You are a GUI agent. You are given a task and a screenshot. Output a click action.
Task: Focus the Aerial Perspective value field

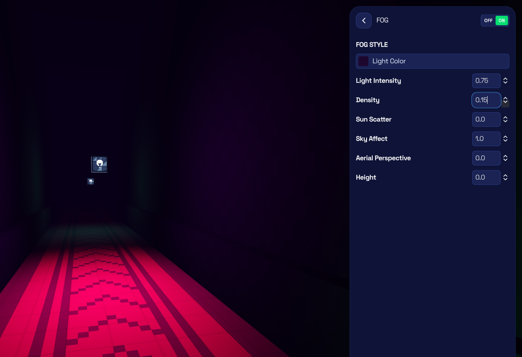[x=486, y=158]
